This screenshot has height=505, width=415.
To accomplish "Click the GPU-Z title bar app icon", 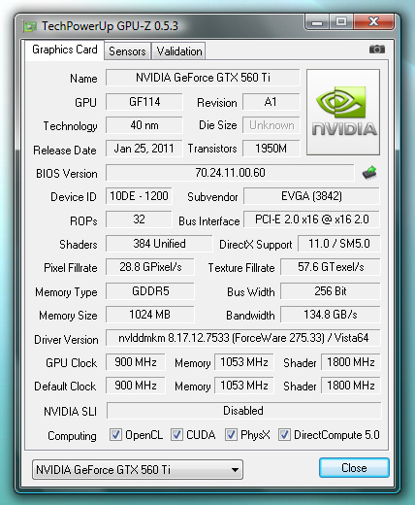I will 29,26.
